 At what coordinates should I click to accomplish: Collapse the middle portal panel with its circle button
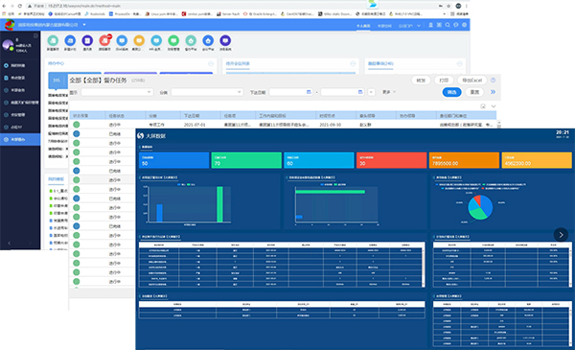(353, 63)
